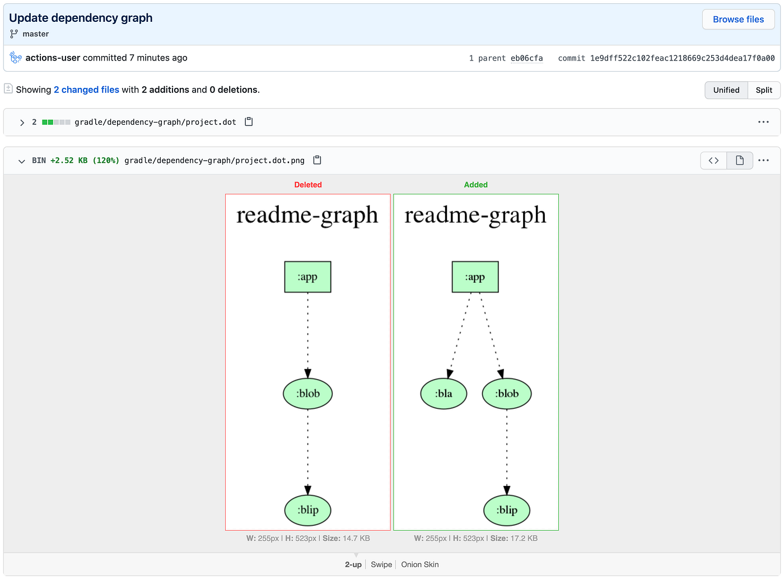The image size is (784, 580).
Task: Switch to Unified diff view
Action: pos(726,90)
